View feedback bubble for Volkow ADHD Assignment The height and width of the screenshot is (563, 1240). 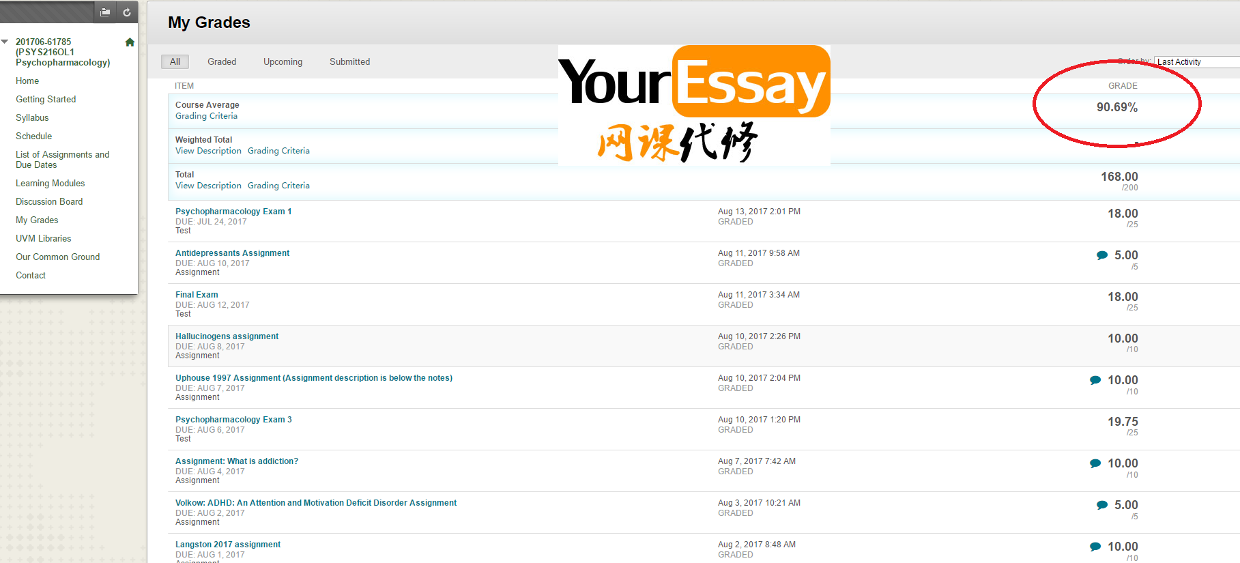click(1101, 505)
